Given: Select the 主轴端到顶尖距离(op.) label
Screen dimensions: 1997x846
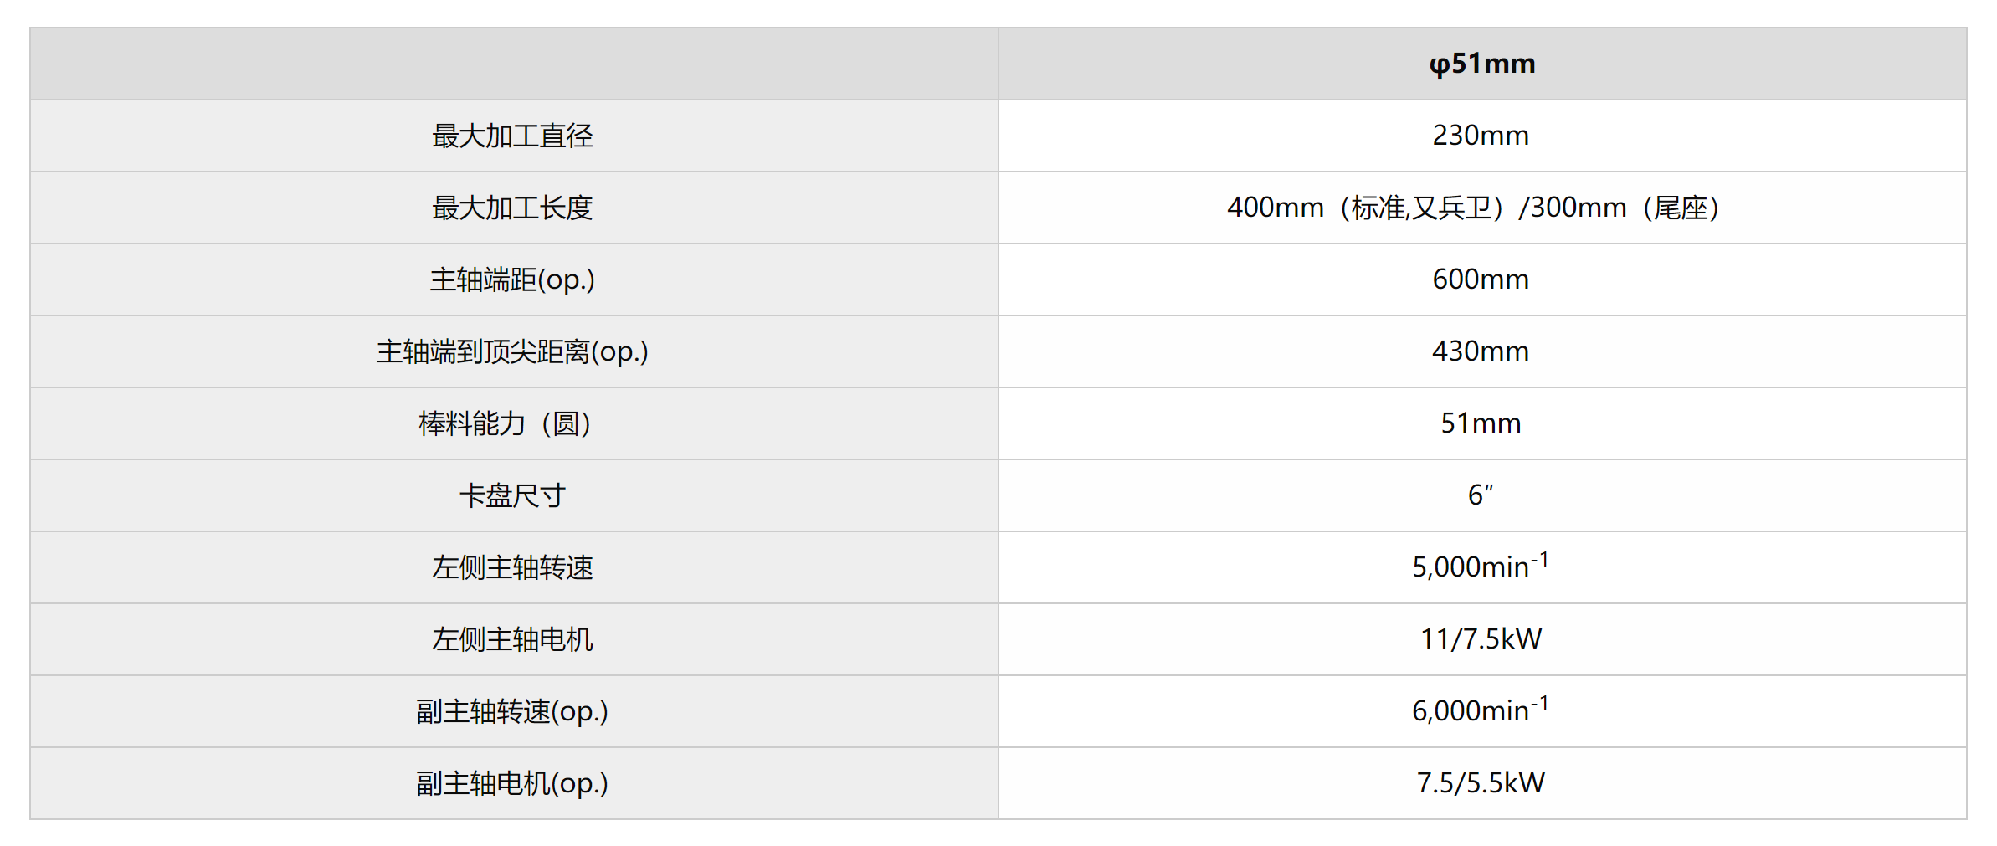Looking at the screenshot, I should coord(512,351).
